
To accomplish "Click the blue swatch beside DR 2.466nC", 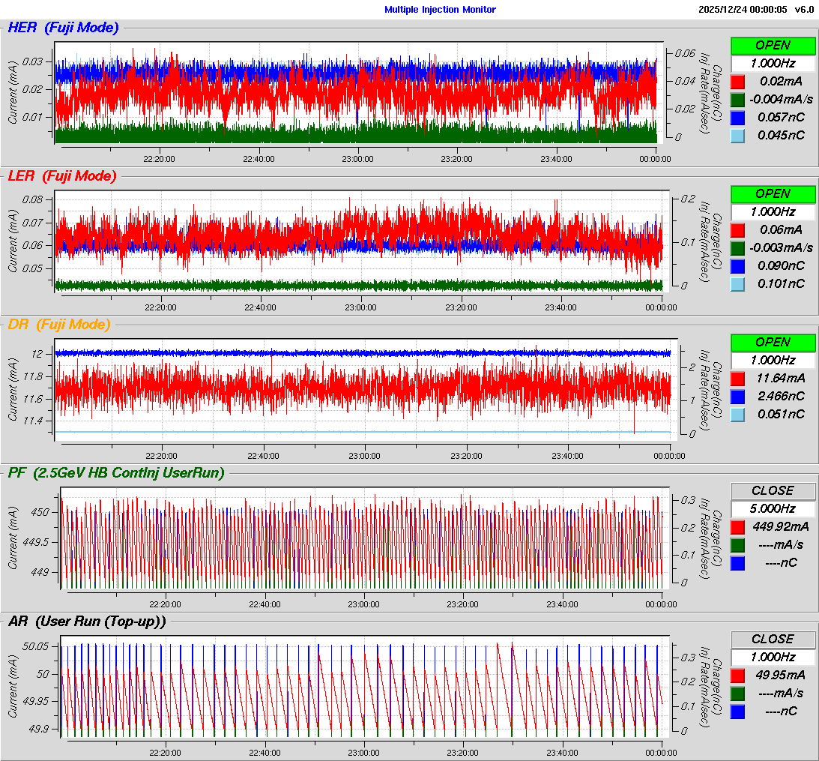I will click(x=738, y=397).
